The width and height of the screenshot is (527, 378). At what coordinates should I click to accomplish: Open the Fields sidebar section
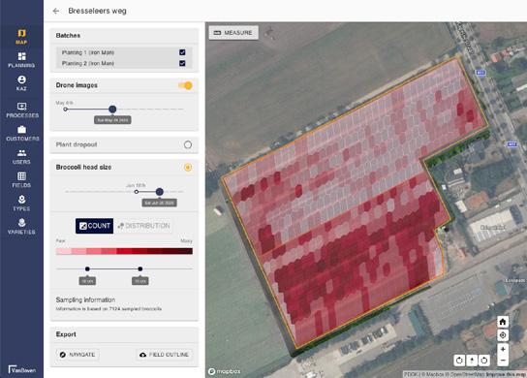tap(21, 179)
